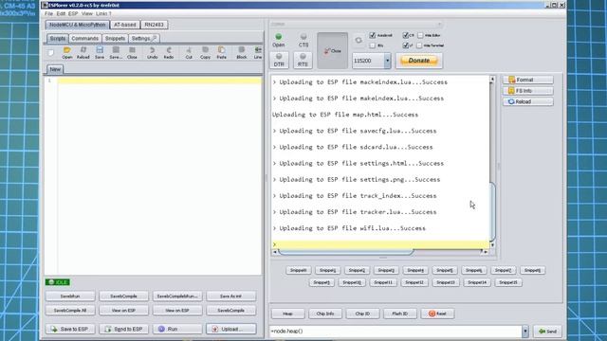Redo the last edit
Viewport: 607px width, 341px height.
[x=169, y=53]
